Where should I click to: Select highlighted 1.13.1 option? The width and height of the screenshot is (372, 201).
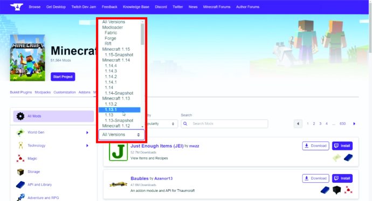point(119,109)
